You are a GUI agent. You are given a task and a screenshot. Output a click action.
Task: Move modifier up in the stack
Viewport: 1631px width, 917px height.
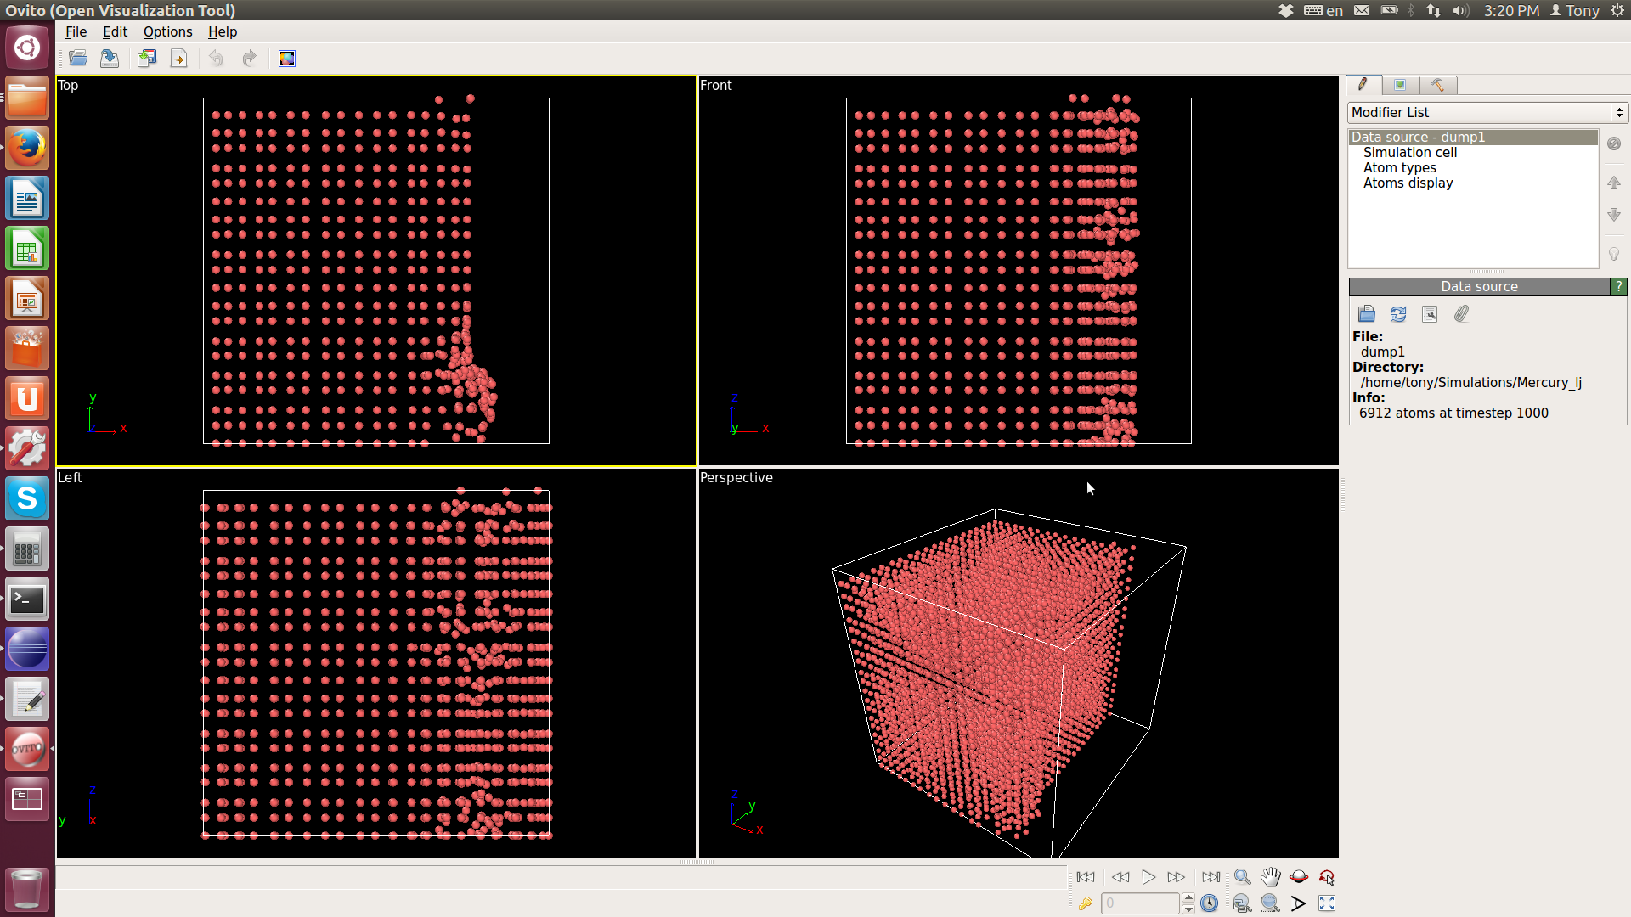1614,183
